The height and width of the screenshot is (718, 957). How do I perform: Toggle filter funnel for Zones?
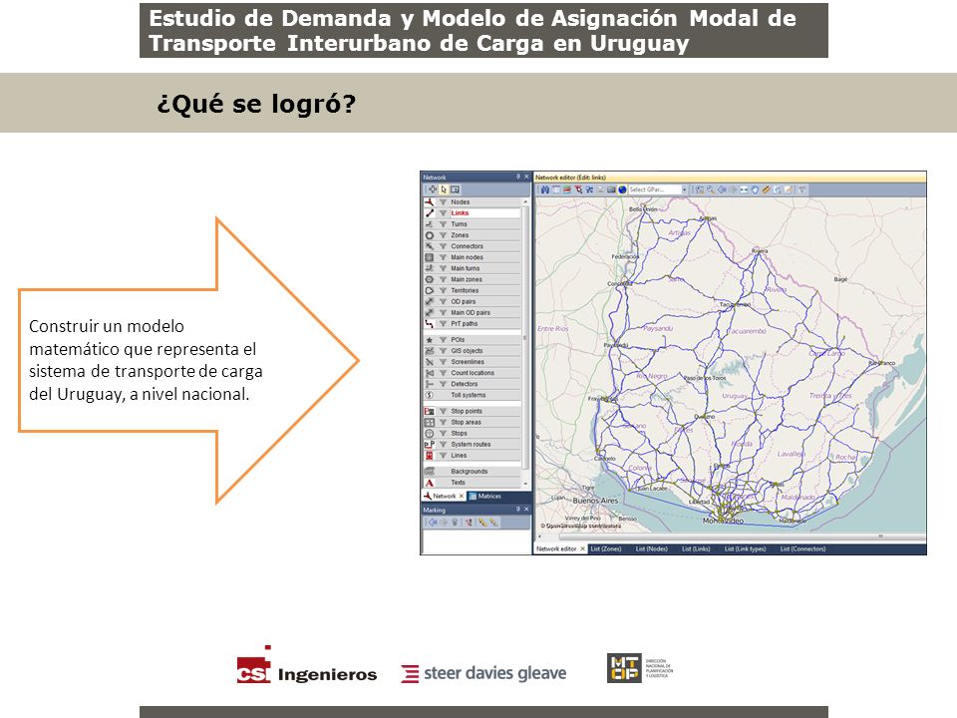(443, 235)
